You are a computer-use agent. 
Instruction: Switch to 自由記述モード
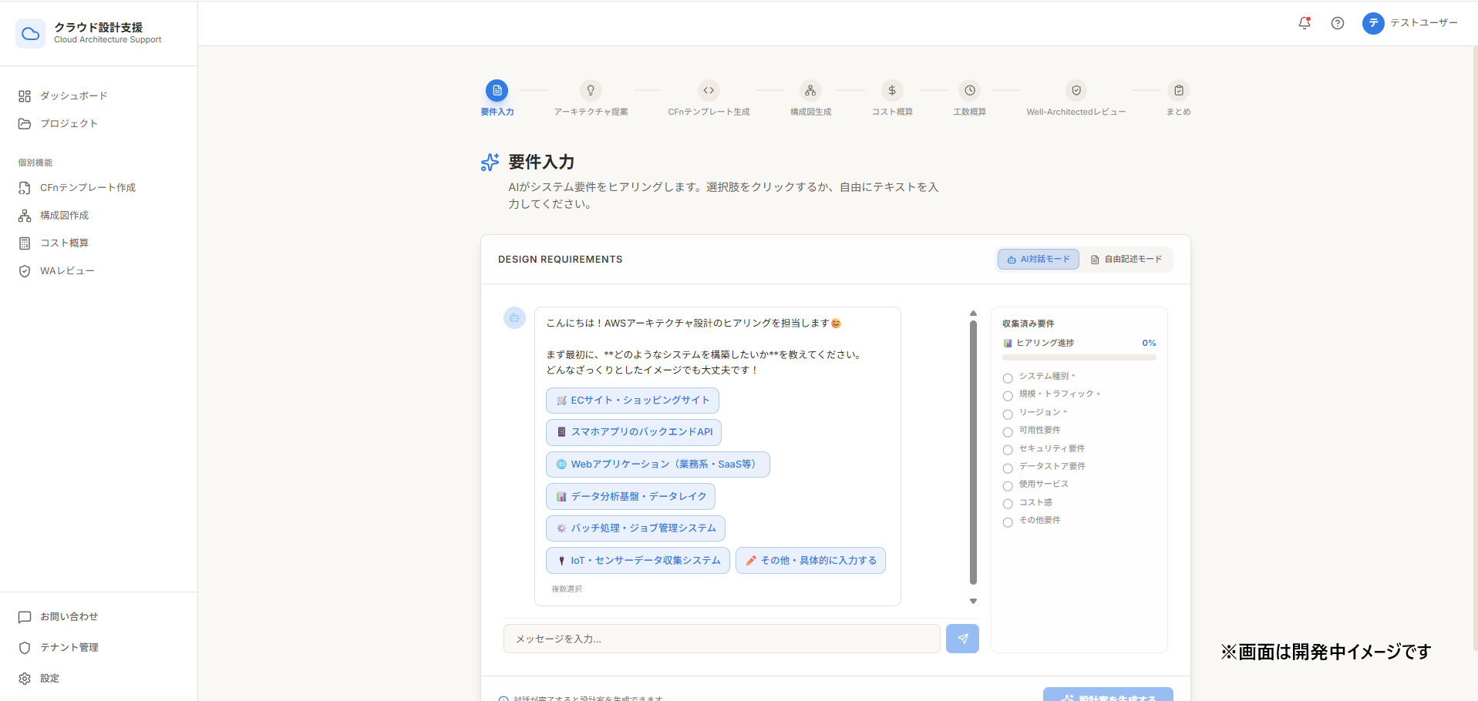1126,260
